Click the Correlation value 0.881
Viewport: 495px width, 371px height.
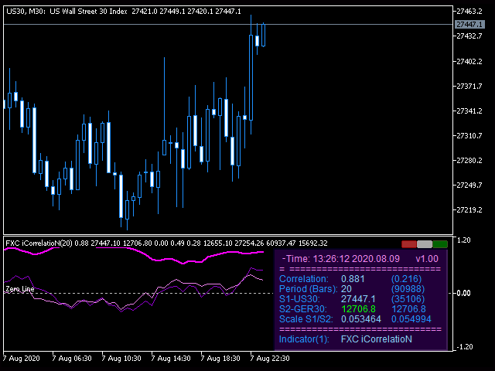[353, 278]
